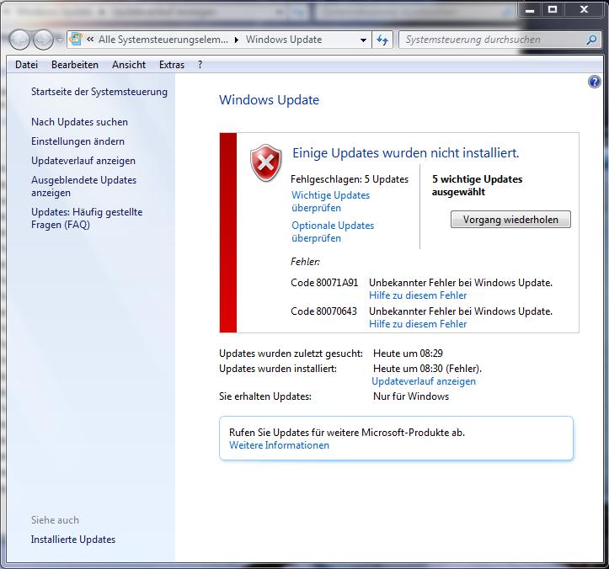
Task: Refresh using the address bar refresh icon
Action: coord(383,40)
